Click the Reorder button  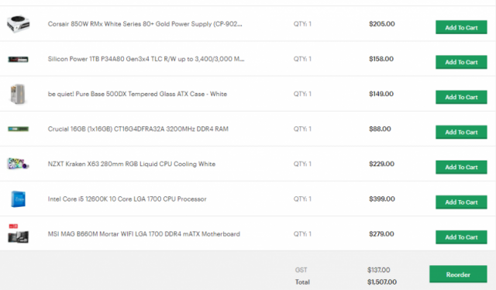pyautogui.click(x=458, y=274)
